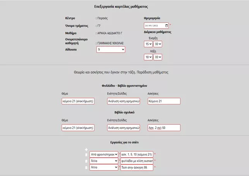
Task: Select the end hour dropdown showing 18
Action: [x=148, y=57]
